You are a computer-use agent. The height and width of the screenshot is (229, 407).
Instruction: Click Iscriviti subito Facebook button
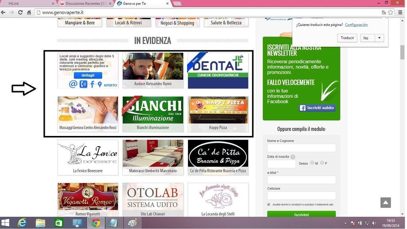317,108
